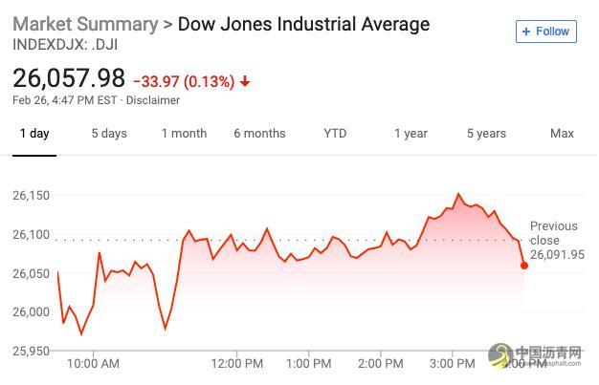Click the 10:00 AM time axis label
Viewport: 599px width, 385px height.
(x=94, y=364)
